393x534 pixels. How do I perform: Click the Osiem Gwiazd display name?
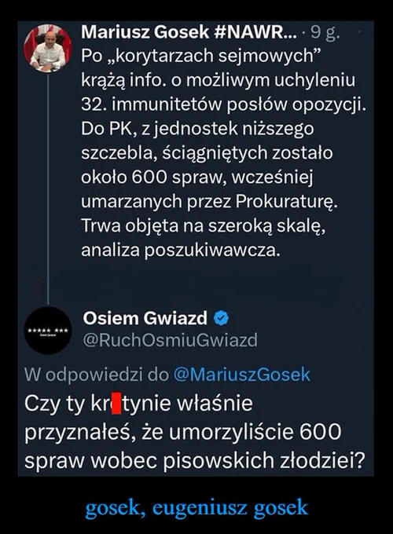(145, 318)
